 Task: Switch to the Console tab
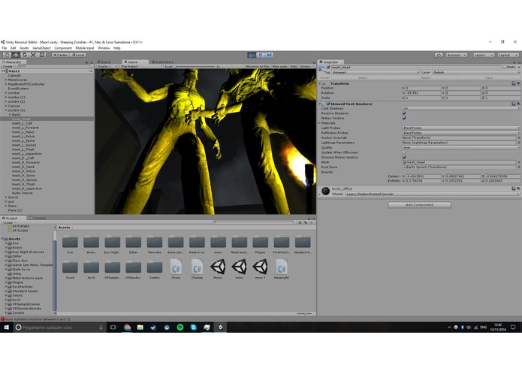pos(38,219)
